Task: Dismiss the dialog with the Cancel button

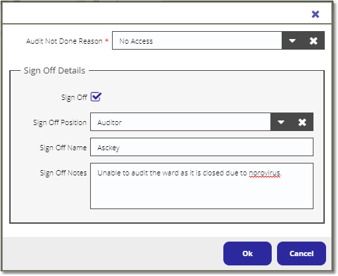Action: pyautogui.click(x=302, y=253)
